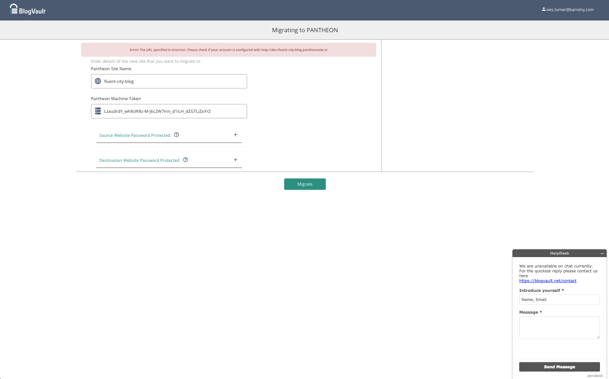The image size is (609, 379).
Task: Click the Send Message button
Action: (x=560, y=367)
